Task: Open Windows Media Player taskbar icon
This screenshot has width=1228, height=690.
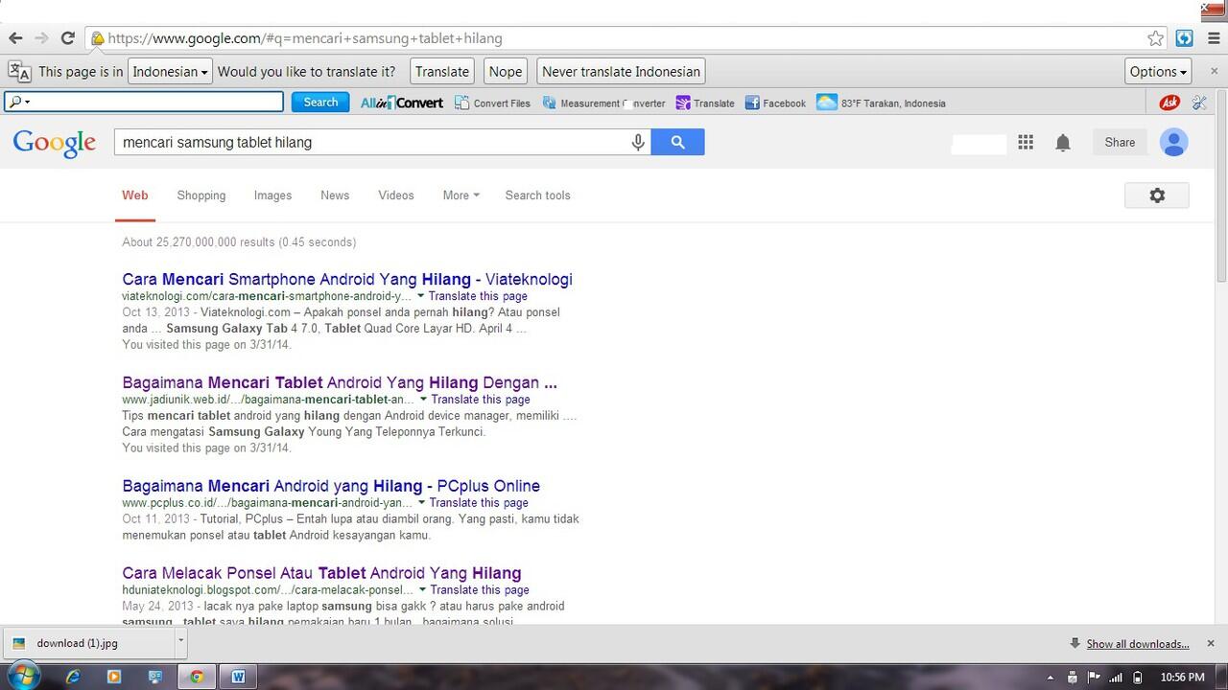Action: point(114,677)
